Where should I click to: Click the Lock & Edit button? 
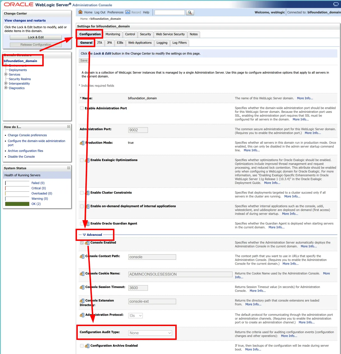click(36, 37)
